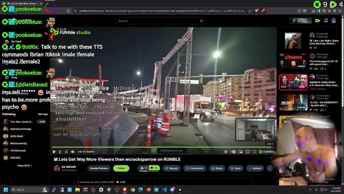Save the video with Save button
The image size is (344, 194).
pos(235,168)
